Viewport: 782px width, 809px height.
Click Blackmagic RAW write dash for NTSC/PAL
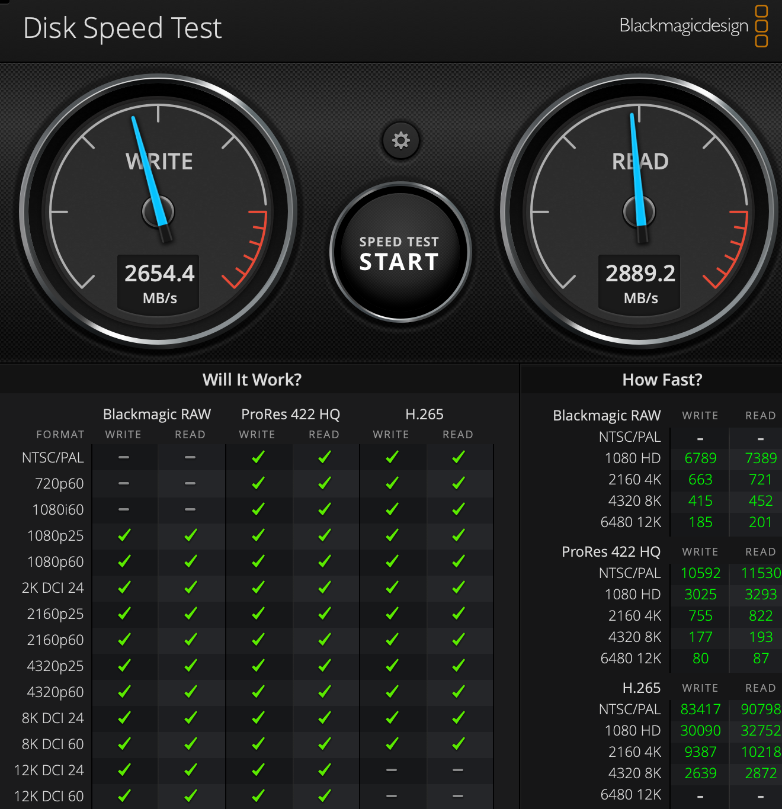124,457
